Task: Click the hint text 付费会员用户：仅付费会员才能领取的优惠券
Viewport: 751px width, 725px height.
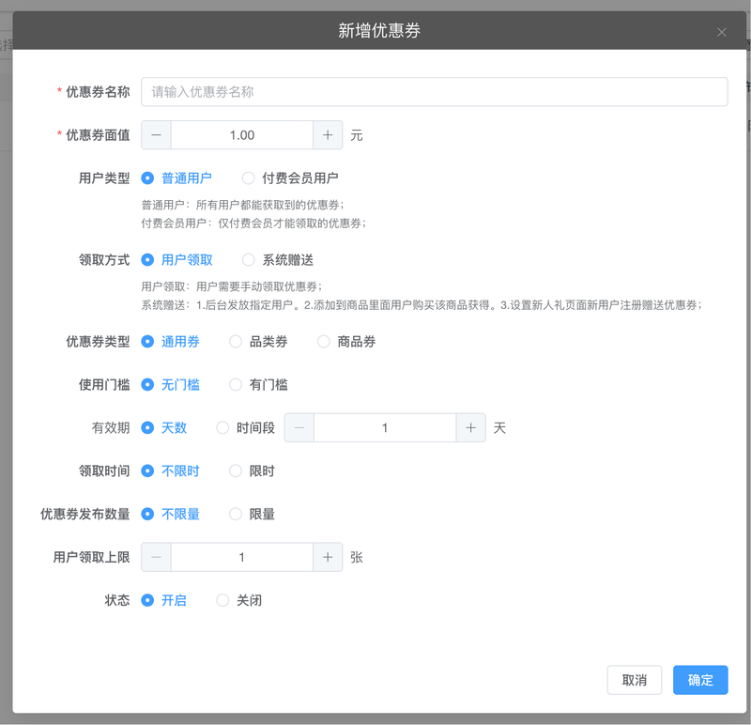Action: point(253,224)
